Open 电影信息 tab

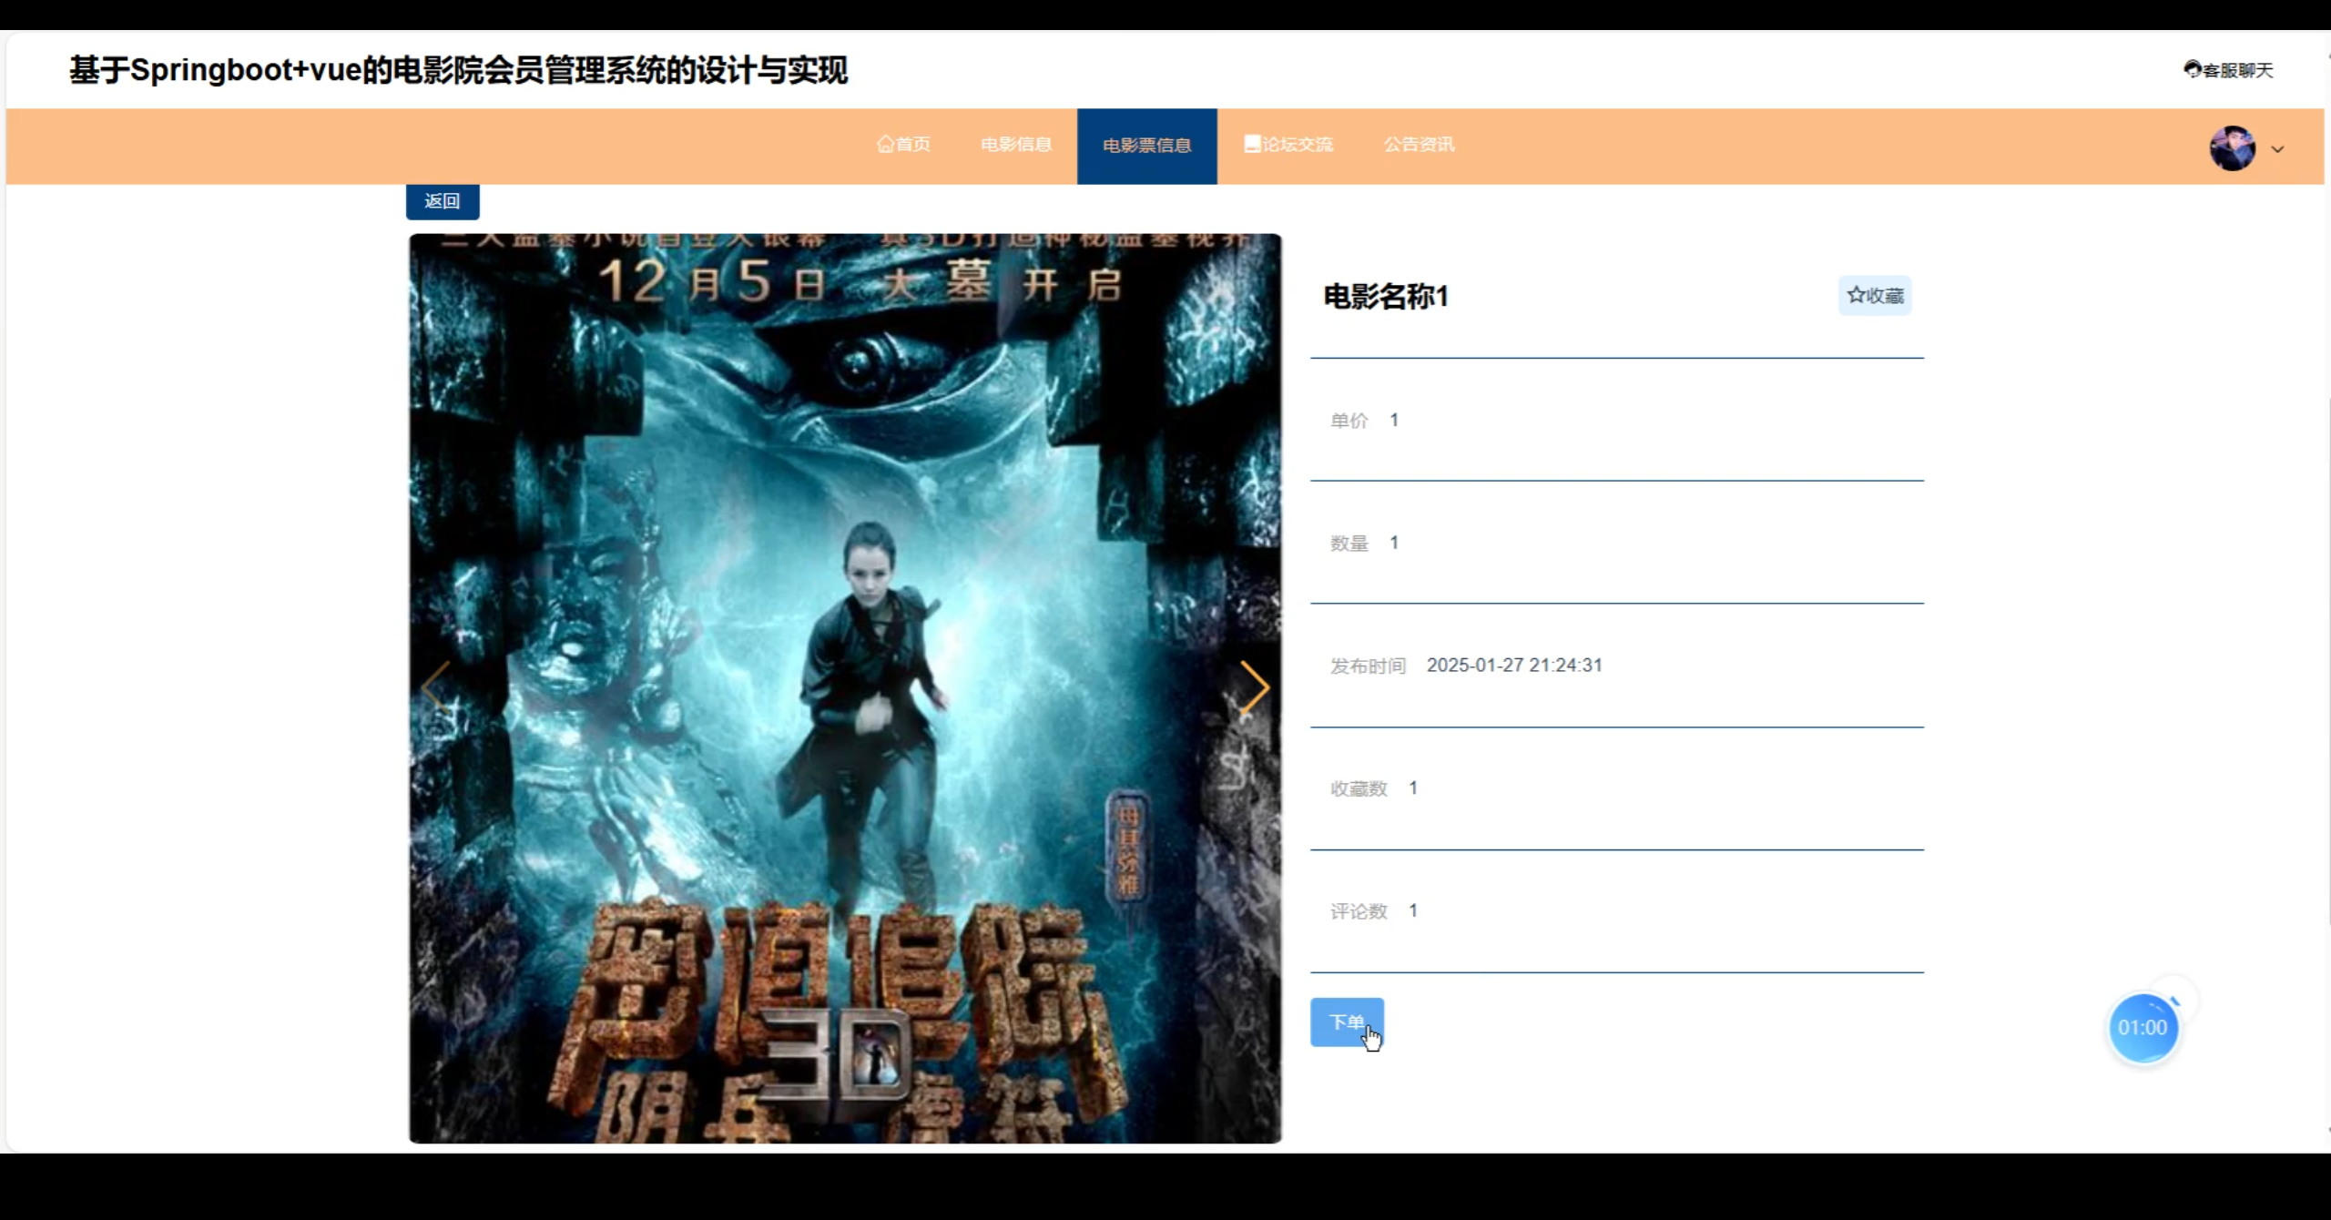(1016, 145)
